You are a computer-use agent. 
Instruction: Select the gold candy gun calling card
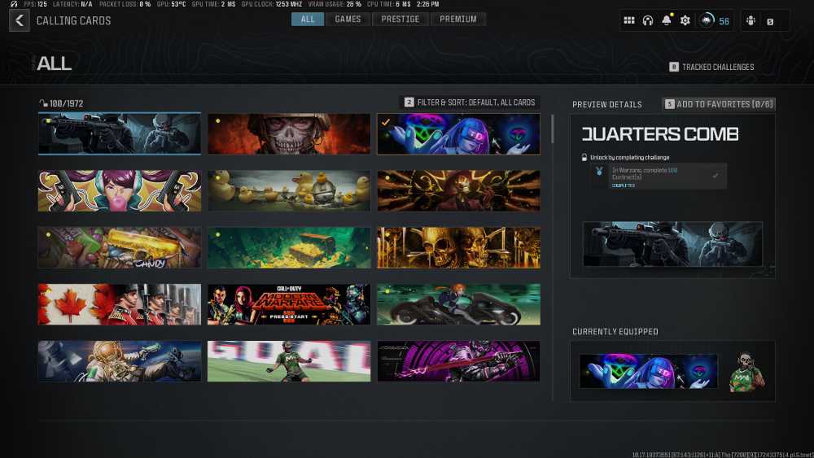[x=120, y=247]
